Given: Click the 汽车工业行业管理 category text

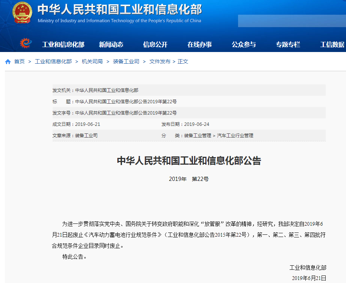Looking at the screenshot, I should [x=235, y=136].
